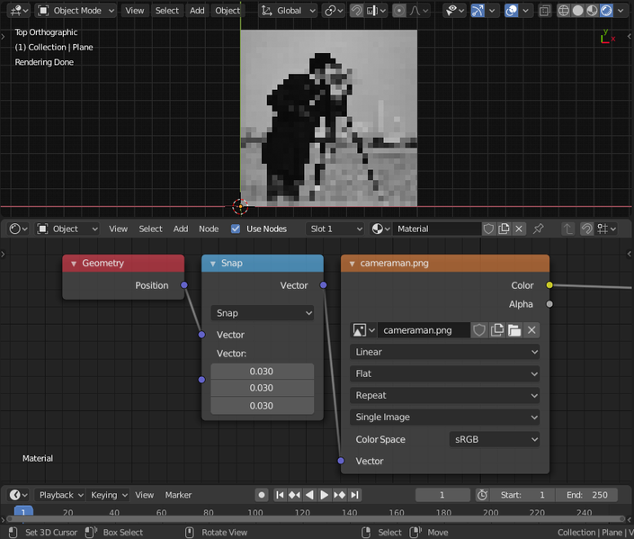Uncheck the Use Nodes checkbox

tap(236, 229)
